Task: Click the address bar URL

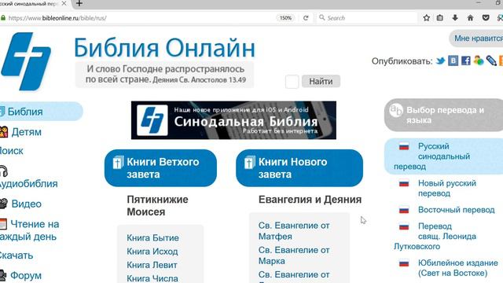Action: [x=57, y=18]
